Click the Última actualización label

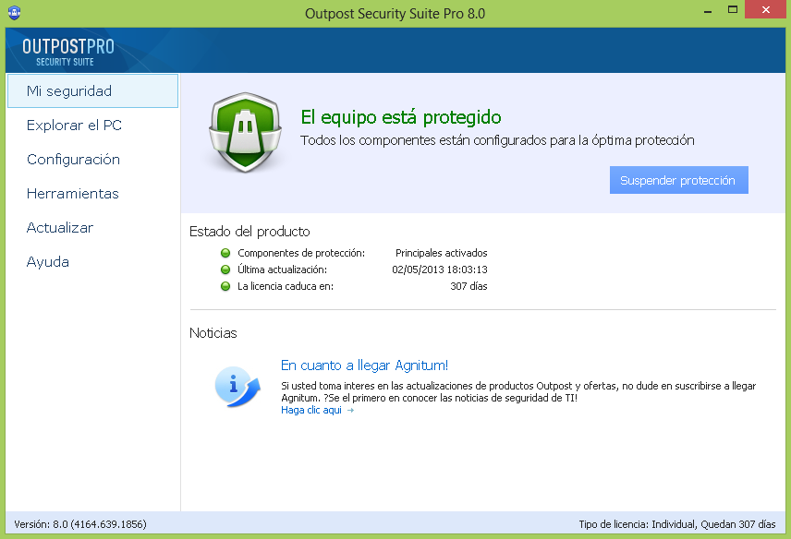282,269
